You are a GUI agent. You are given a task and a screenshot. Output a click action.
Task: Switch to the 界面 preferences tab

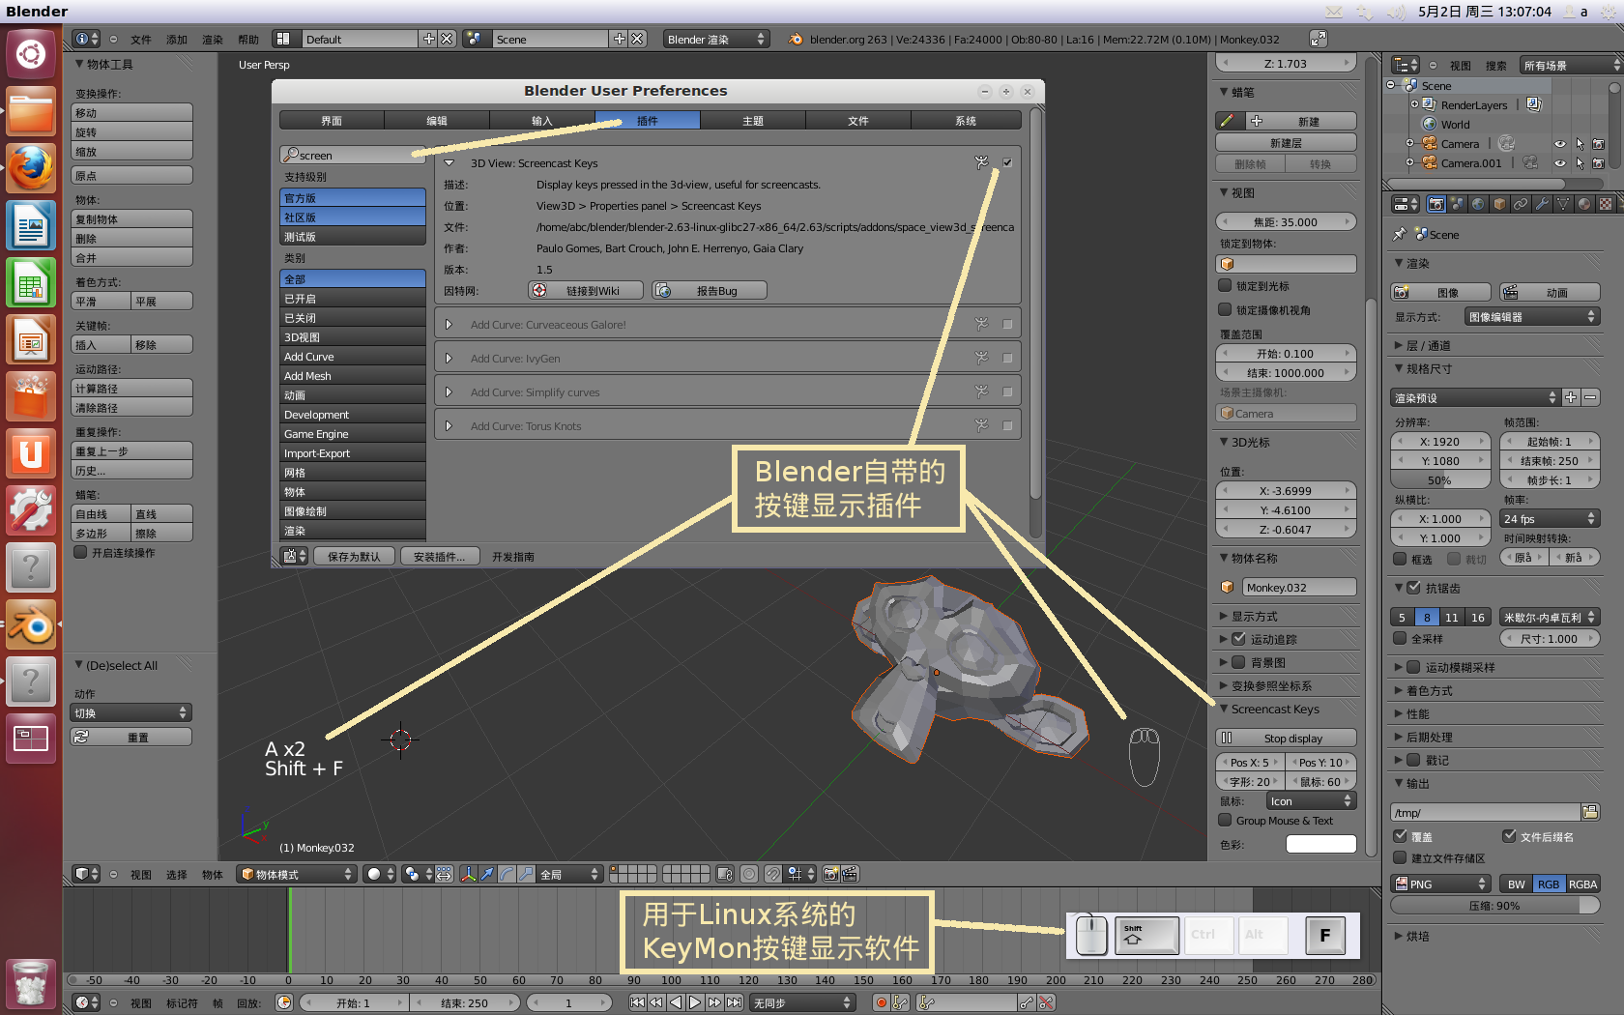(332, 120)
